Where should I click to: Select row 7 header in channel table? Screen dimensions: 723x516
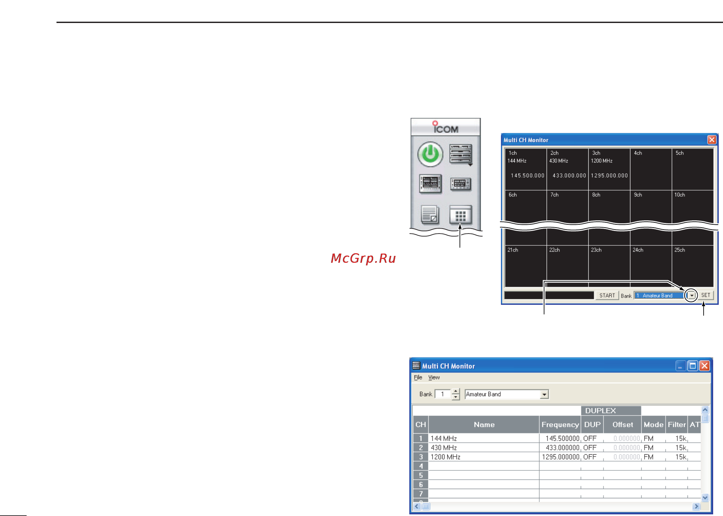(x=420, y=493)
